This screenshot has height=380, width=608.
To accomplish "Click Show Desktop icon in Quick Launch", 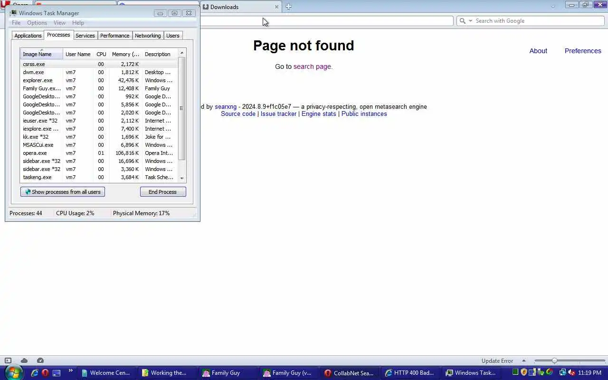I will click(57, 373).
